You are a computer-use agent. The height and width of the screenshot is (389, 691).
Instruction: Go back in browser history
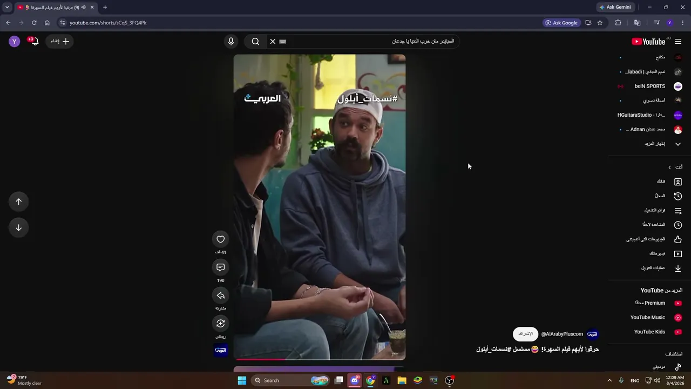pos(8,23)
